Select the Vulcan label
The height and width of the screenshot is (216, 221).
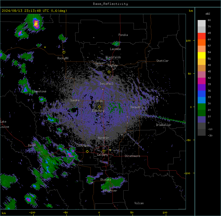click(x=139, y=203)
